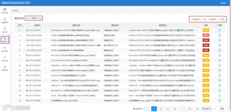Click the 漏洞ID column header
This screenshot has width=231, height=112.
click(x=37, y=25)
